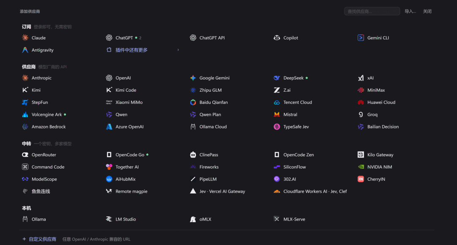The image size is (457, 245).
Task: Select the 鱼鱼连线 relay label
Action: (41, 191)
